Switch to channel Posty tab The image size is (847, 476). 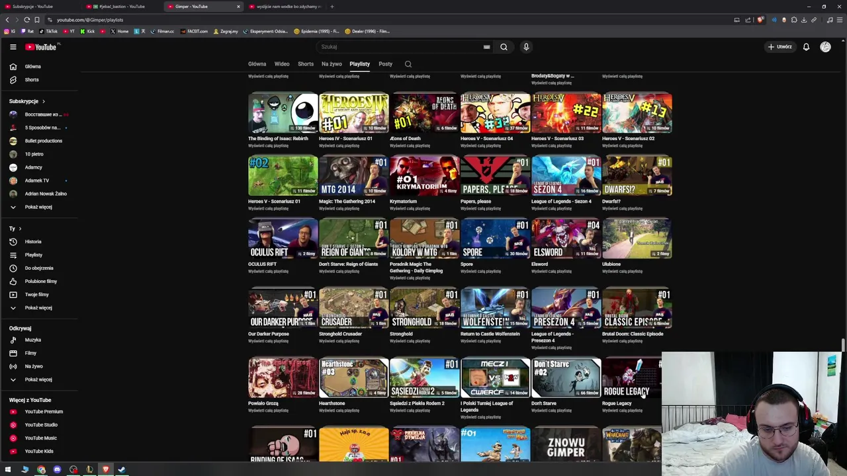[x=385, y=64]
